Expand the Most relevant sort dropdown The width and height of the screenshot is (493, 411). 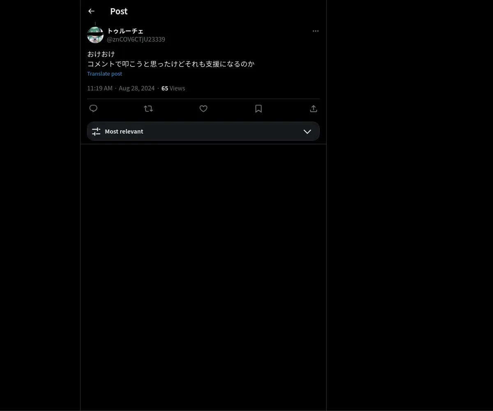point(203,131)
